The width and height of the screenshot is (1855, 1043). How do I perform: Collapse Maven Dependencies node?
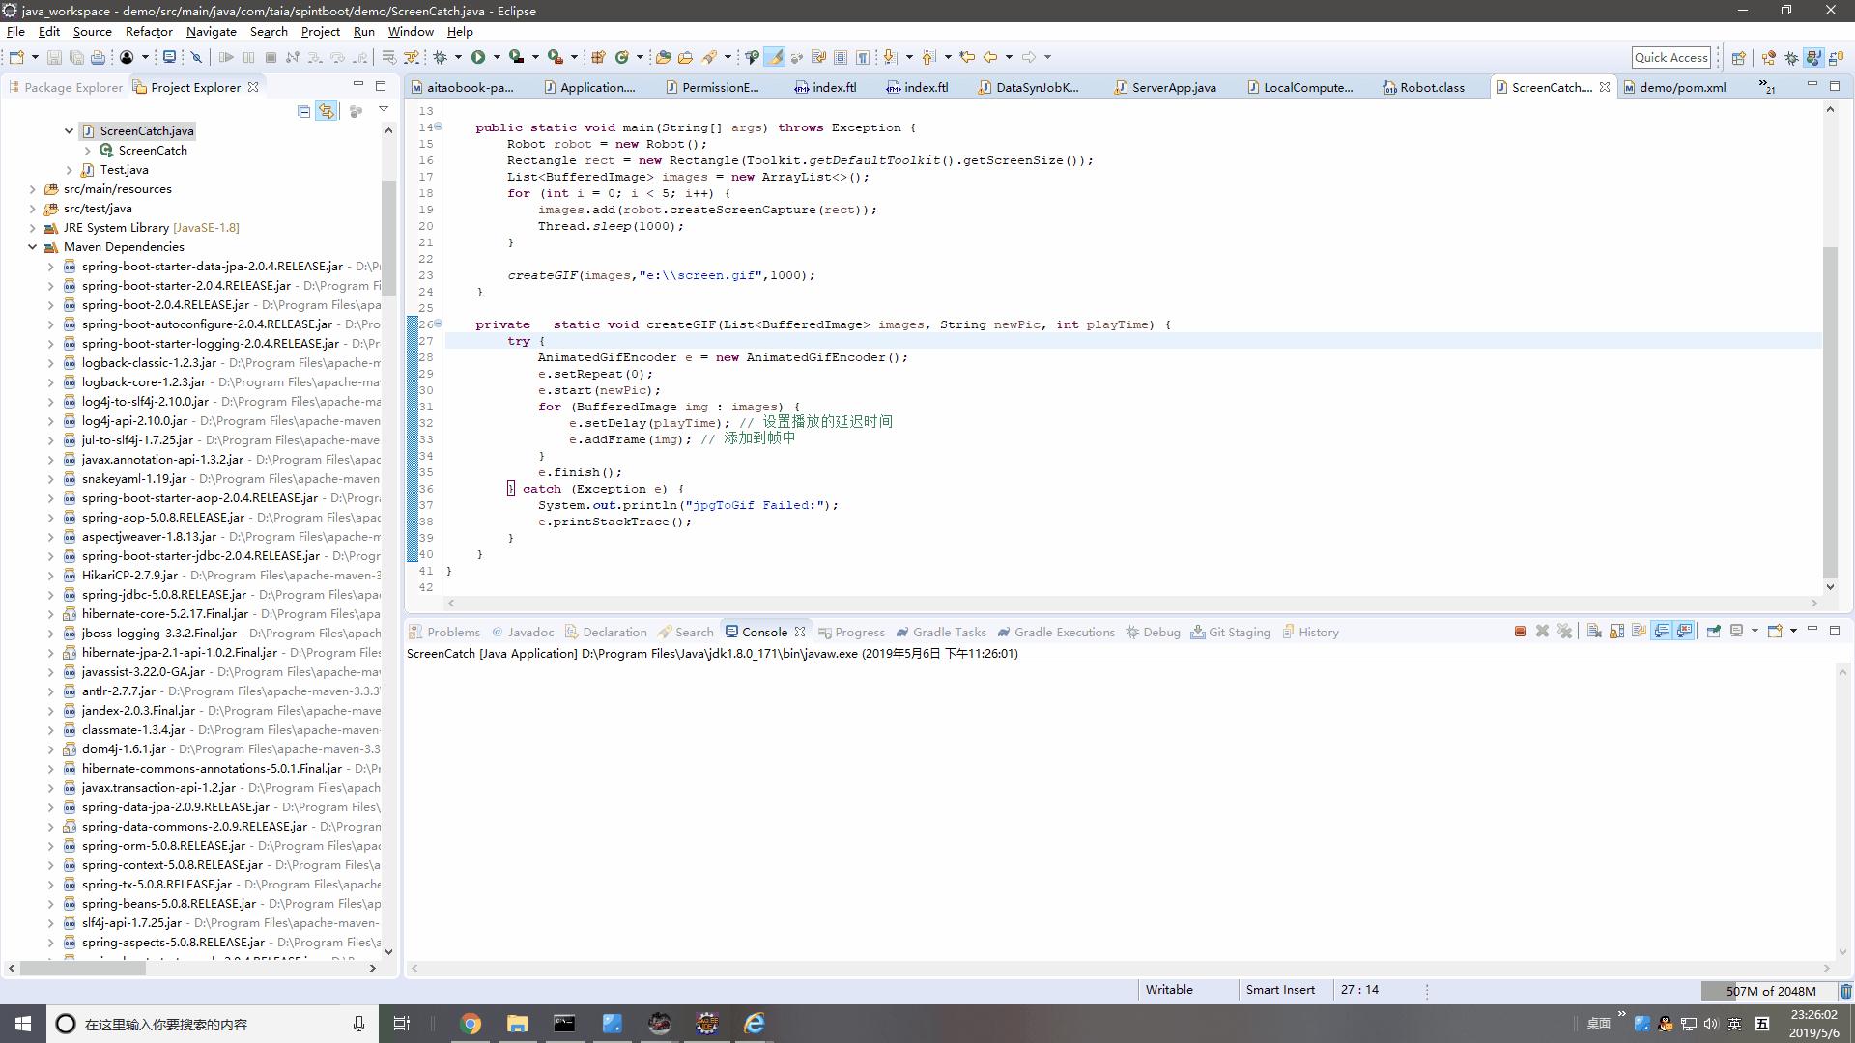[32, 246]
